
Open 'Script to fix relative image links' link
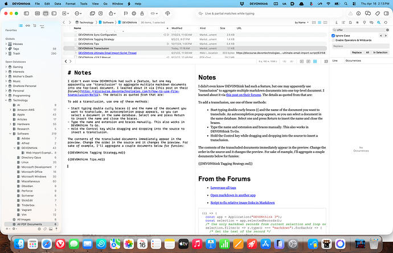243,203
